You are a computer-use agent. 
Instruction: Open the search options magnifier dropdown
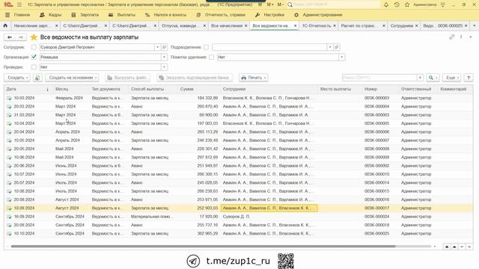click(x=433, y=78)
